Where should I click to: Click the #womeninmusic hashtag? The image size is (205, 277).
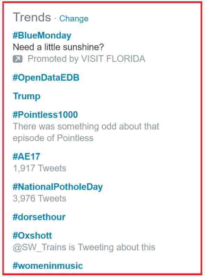(x=48, y=266)
